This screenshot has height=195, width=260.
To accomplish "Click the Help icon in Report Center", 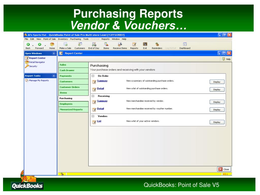I will pos(223,59).
